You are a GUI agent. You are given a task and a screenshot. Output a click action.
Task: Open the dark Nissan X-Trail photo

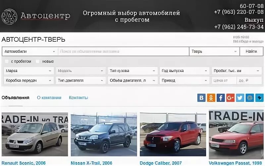tap(104, 135)
